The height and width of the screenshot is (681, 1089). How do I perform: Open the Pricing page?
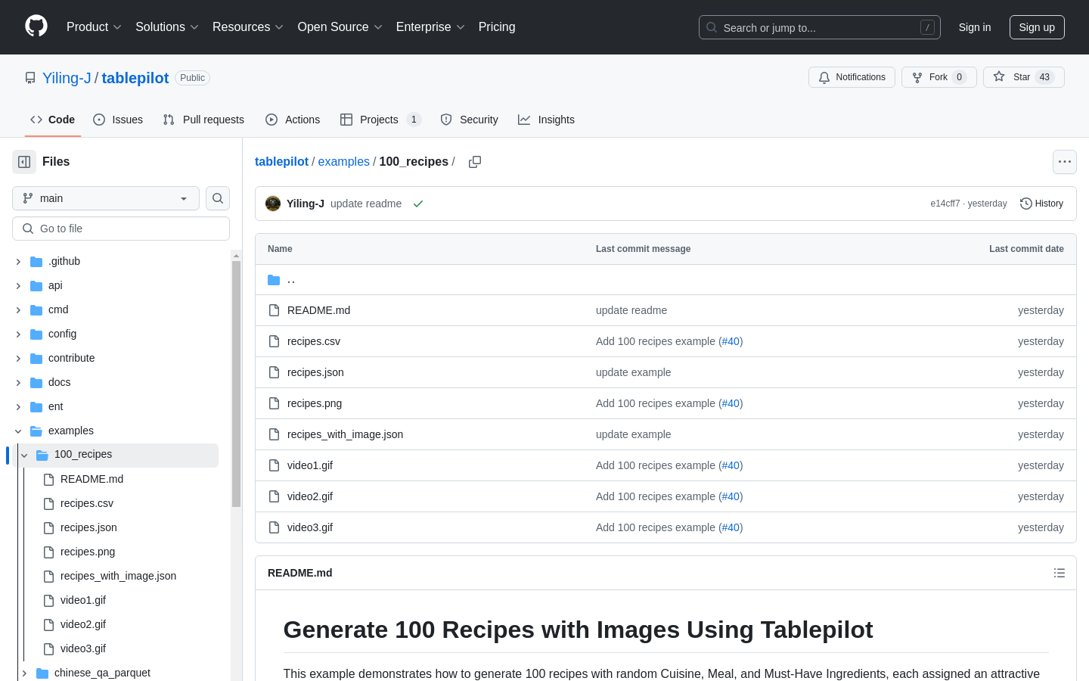497,27
